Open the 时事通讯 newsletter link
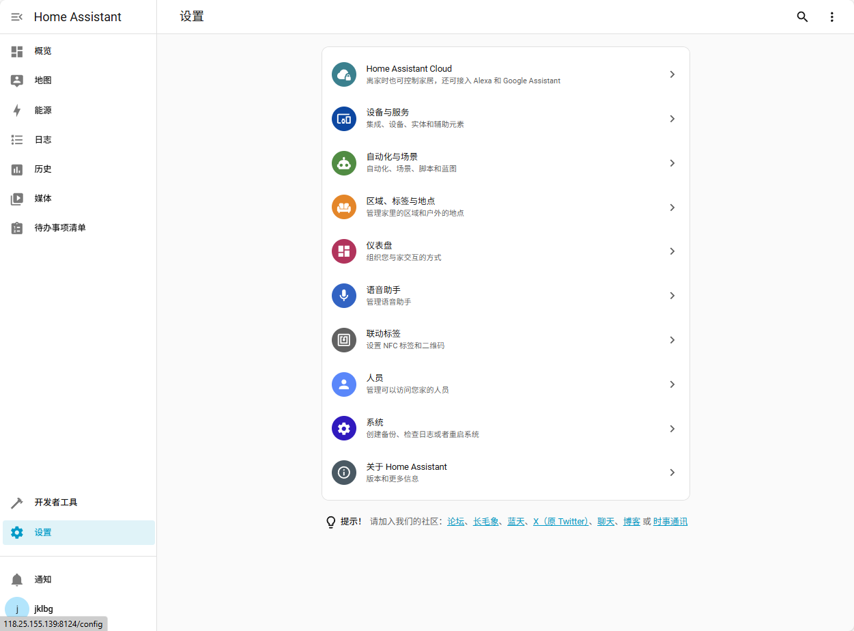 670,522
